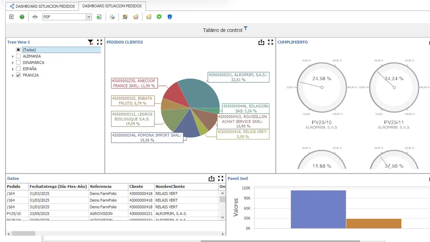
Task: Maximize the Pedidos Clientes chart panel
Action: tap(271, 42)
